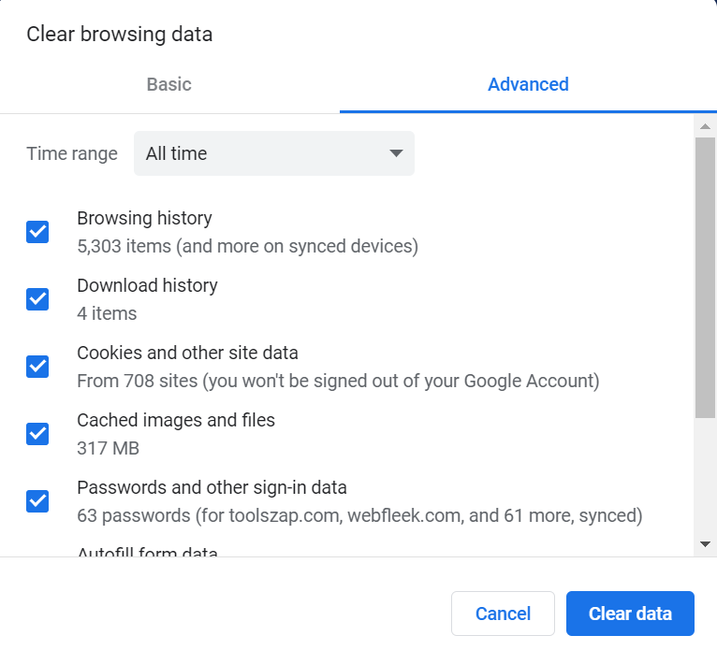717x650 pixels.
Task: Click the vertical scrollbar thumb
Action: tap(705, 276)
